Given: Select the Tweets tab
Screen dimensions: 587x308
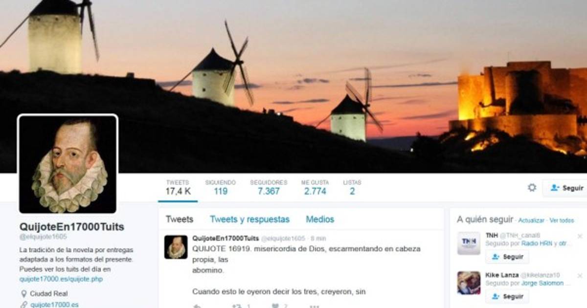Looking at the screenshot, I should 180,220.
